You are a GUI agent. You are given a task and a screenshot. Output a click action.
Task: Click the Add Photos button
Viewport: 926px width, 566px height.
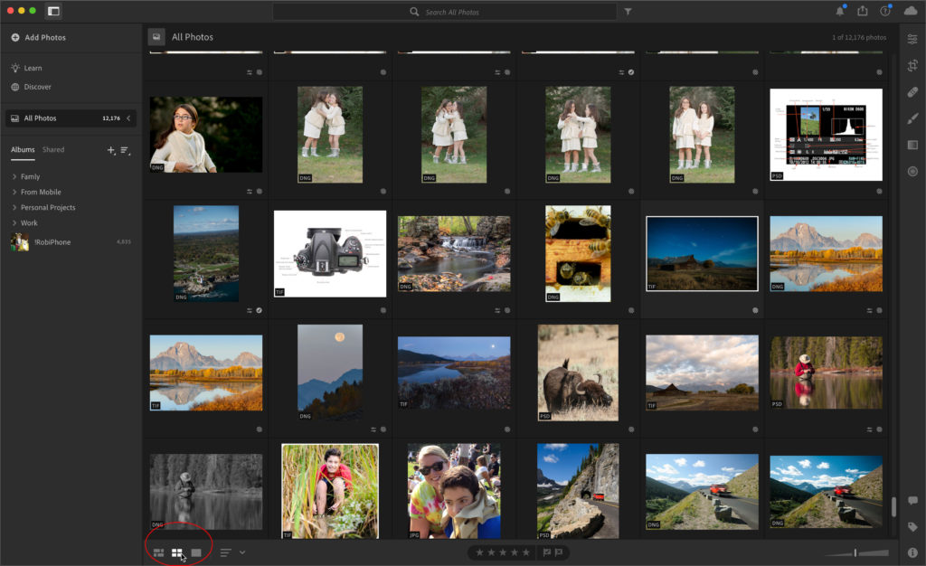tap(38, 38)
